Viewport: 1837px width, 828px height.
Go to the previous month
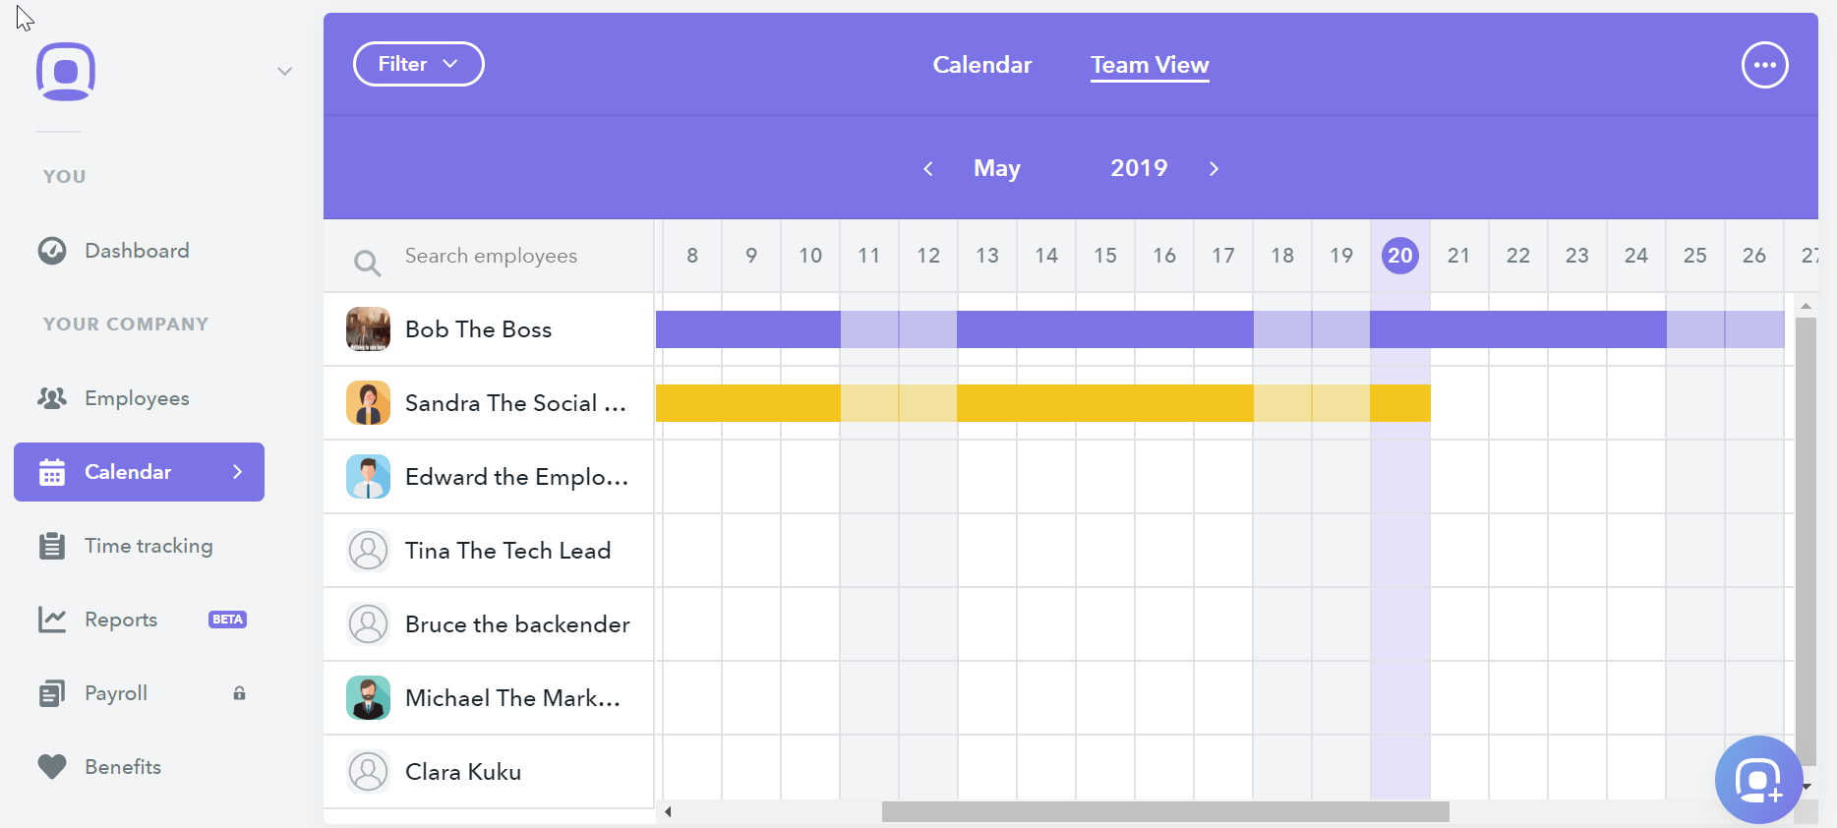pos(927,169)
